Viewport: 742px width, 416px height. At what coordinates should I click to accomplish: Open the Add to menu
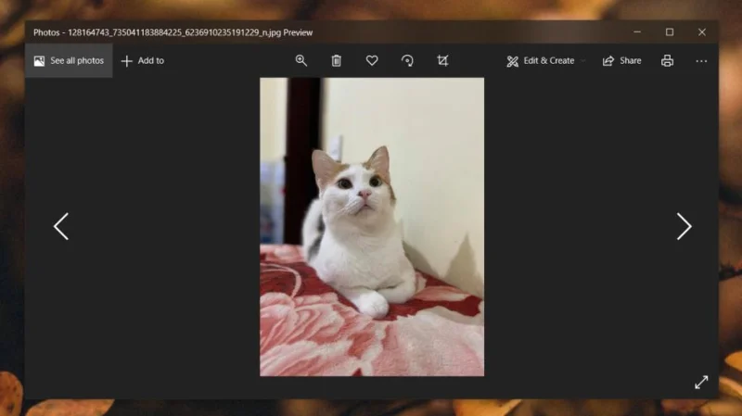(x=143, y=60)
